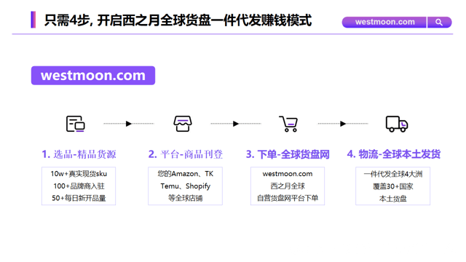Click the slide title 只需4步
This screenshot has height=262, width=466.
click(x=178, y=20)
